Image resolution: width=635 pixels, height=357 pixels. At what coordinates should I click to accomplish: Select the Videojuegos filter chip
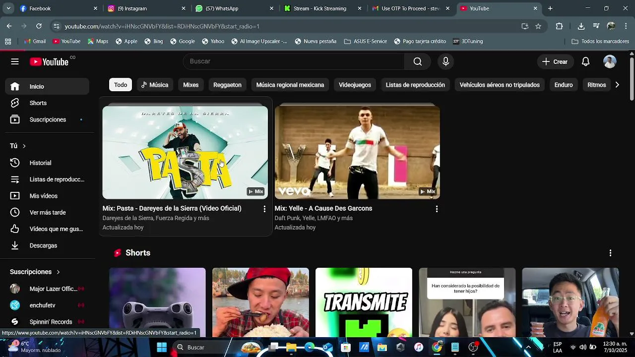point(355,85)
